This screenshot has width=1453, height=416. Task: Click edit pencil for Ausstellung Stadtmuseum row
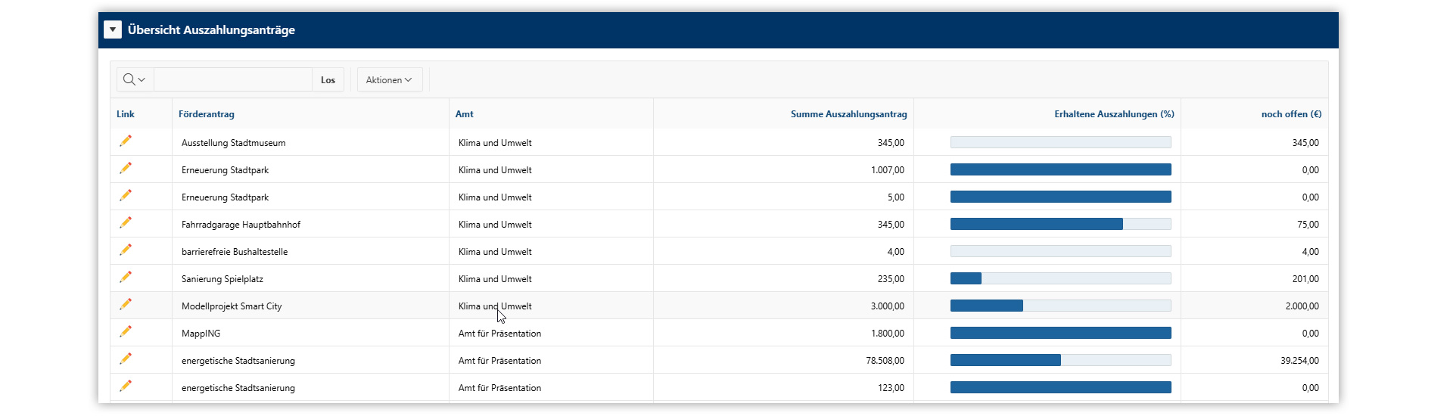126,141
